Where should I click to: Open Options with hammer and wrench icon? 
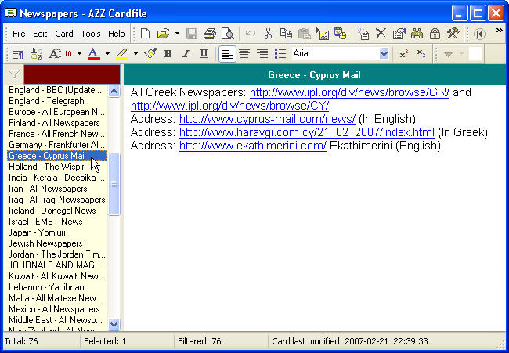(x=453, y=34)
